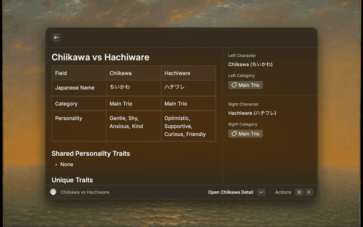This screenshot has width=363, height=227.
Task: Select the Main Trio tag under Left Category
Action: 246,85
